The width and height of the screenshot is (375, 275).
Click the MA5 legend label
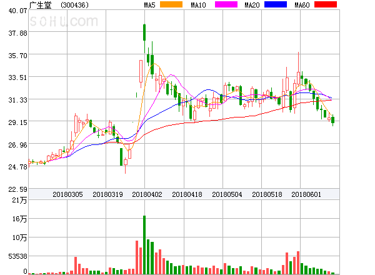point(149,5)
